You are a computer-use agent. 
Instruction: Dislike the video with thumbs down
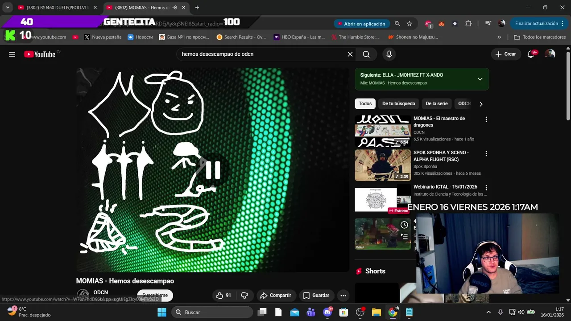[x=244, y=295]
